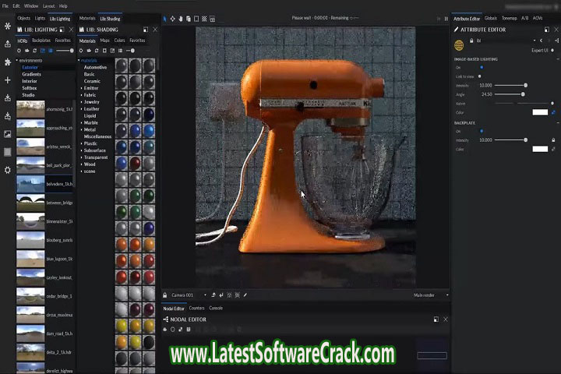Switch to the Tonemap tab
Screen dimensions: 561x374
[x=509, y=17]
